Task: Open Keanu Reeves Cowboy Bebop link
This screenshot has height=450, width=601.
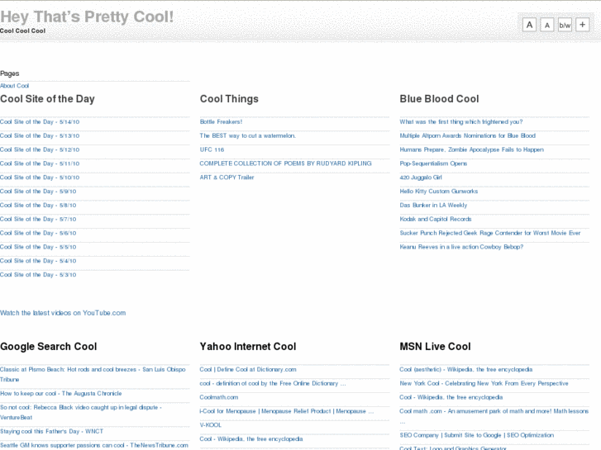Action: [x=461, y=247]
